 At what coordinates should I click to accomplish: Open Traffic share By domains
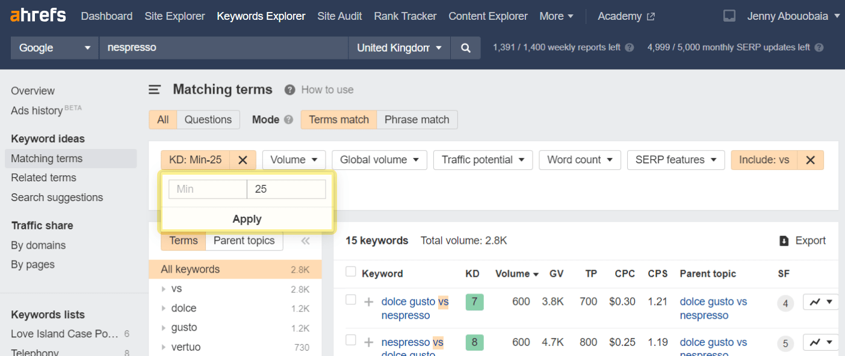pos(38,245)
